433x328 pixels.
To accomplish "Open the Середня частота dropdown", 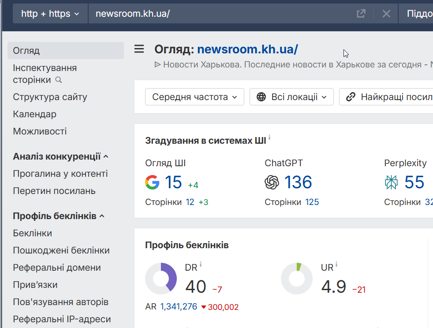I will click(194, 97).
